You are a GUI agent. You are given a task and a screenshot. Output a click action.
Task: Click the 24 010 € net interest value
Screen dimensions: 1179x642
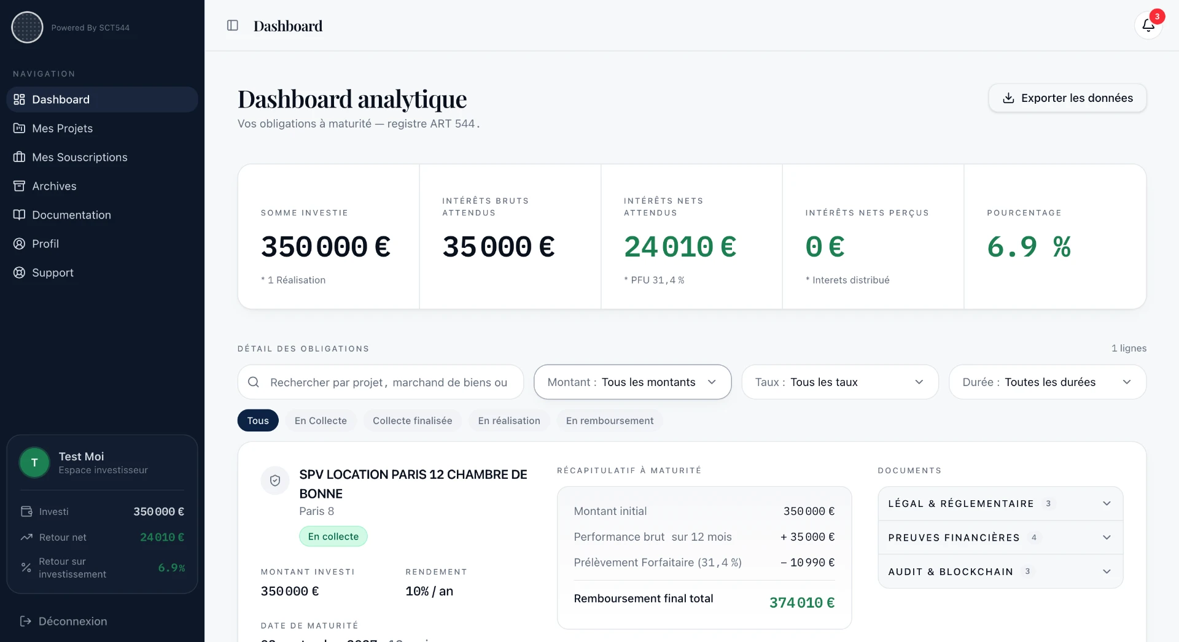tap(680, 247)
